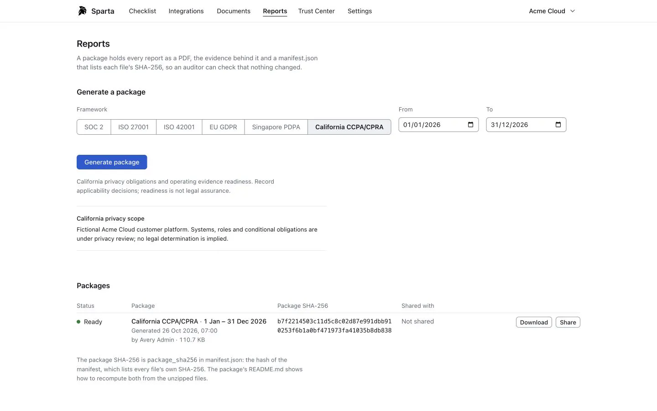657x411 pixels.
Task: Select the EU GDPR framework
Action: click(x=224, y=127)
